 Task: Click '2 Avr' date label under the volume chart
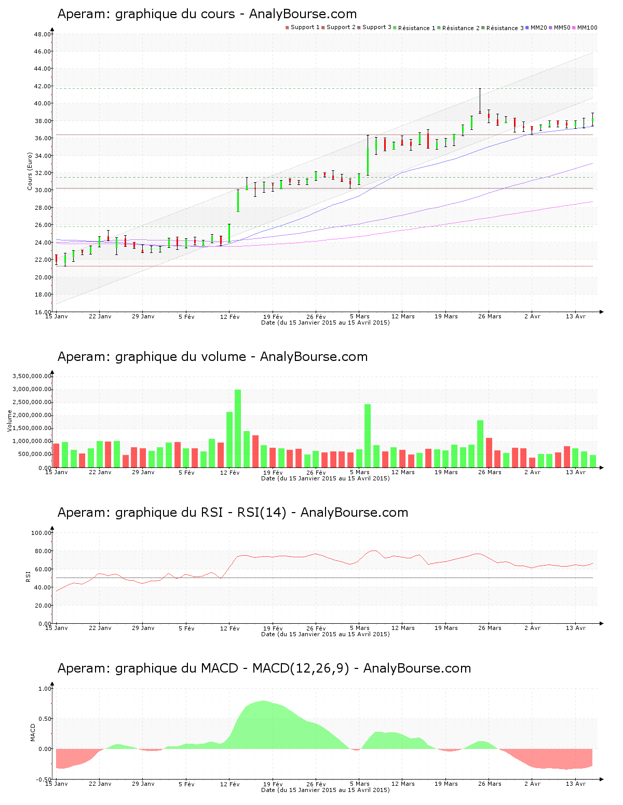(532, 472)
